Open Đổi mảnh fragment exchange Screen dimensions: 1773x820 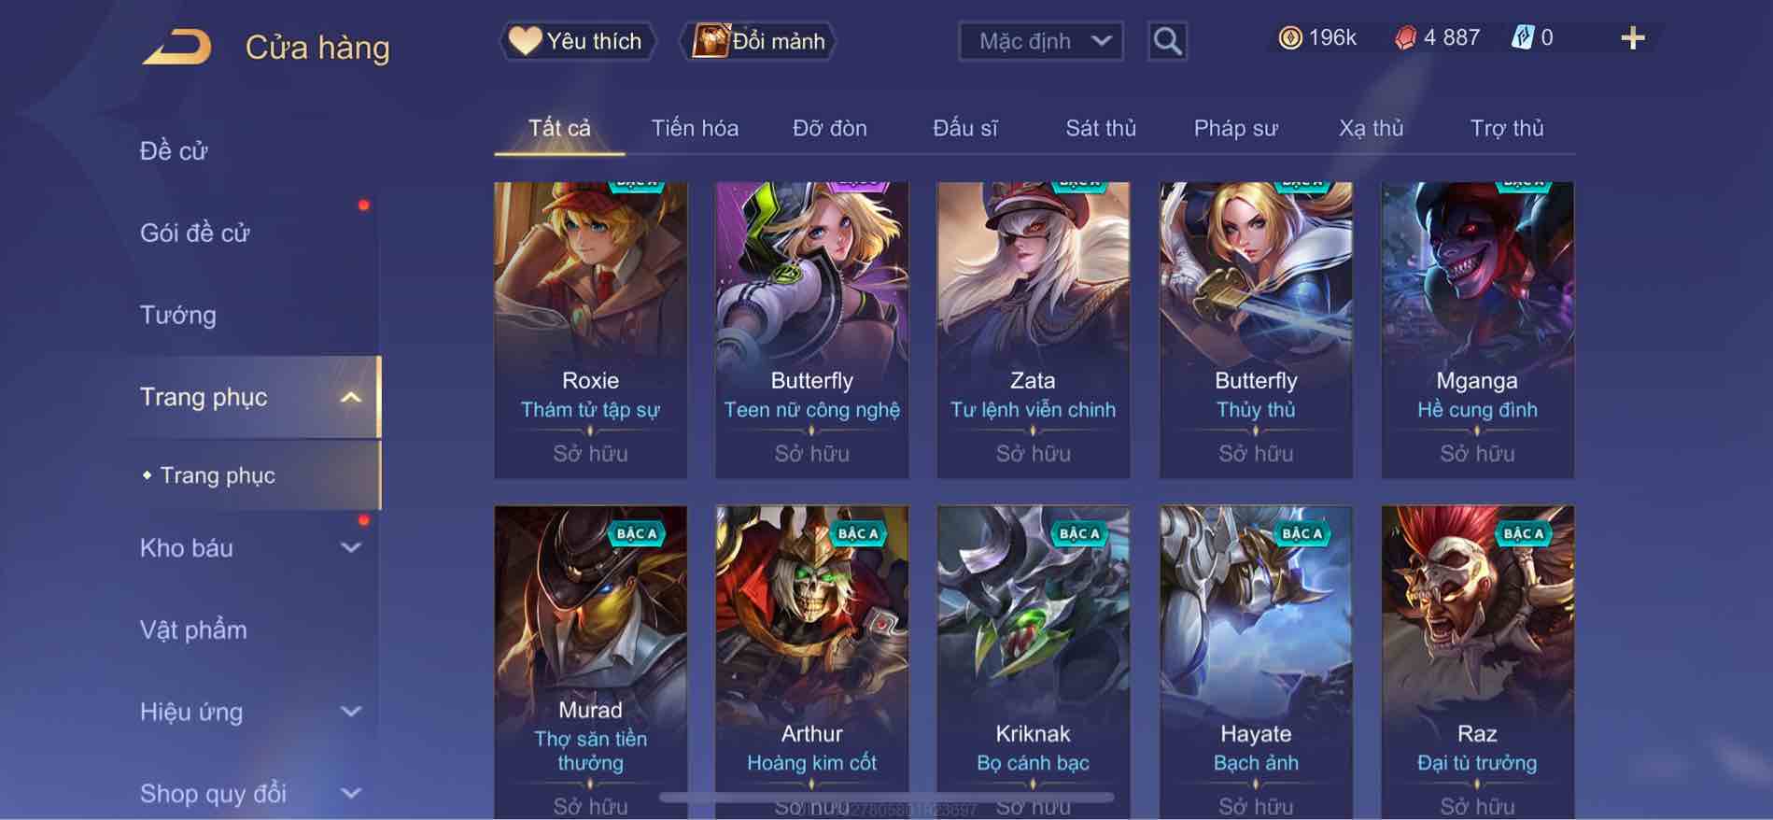760,41
